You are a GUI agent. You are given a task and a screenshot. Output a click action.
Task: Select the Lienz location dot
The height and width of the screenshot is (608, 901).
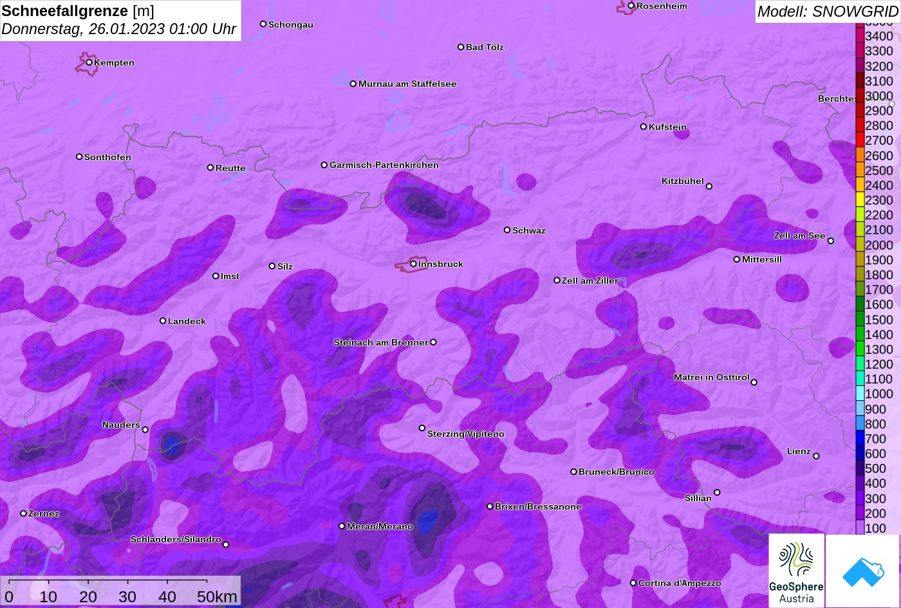click(816, 456)
